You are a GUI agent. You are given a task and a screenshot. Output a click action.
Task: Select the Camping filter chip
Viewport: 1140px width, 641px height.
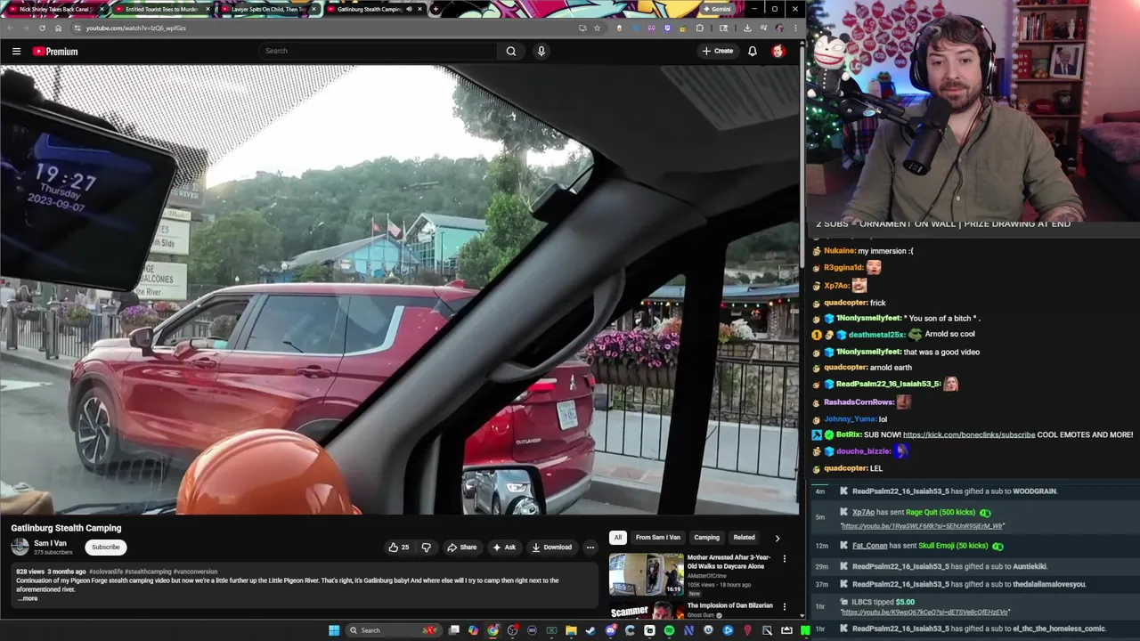[706, 538]
